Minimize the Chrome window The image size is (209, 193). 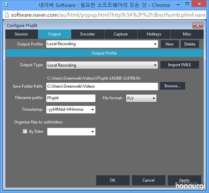[178, 5]
